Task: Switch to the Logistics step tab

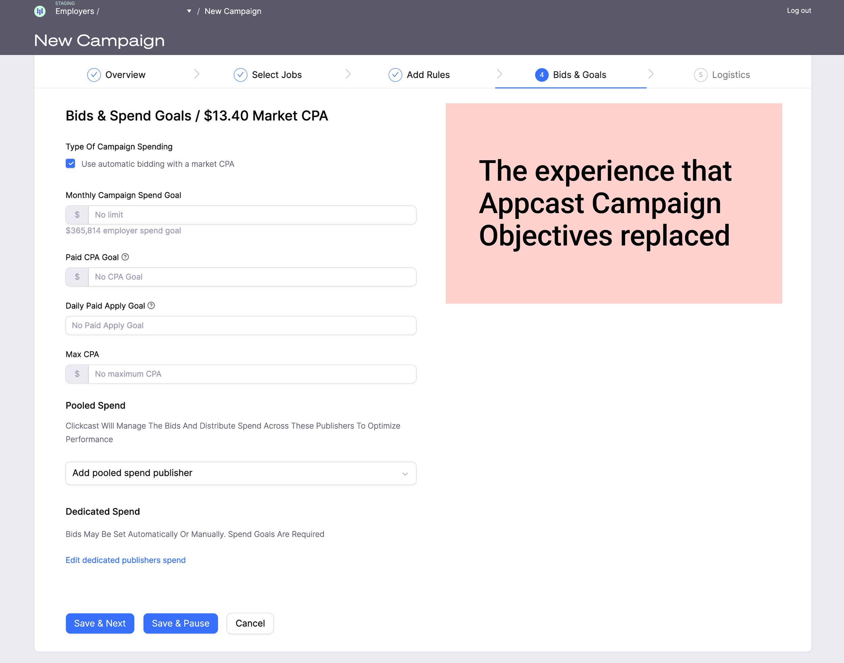Action: [730, 75]
